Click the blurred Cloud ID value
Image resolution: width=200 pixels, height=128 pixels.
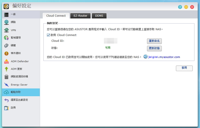point(111,41)
